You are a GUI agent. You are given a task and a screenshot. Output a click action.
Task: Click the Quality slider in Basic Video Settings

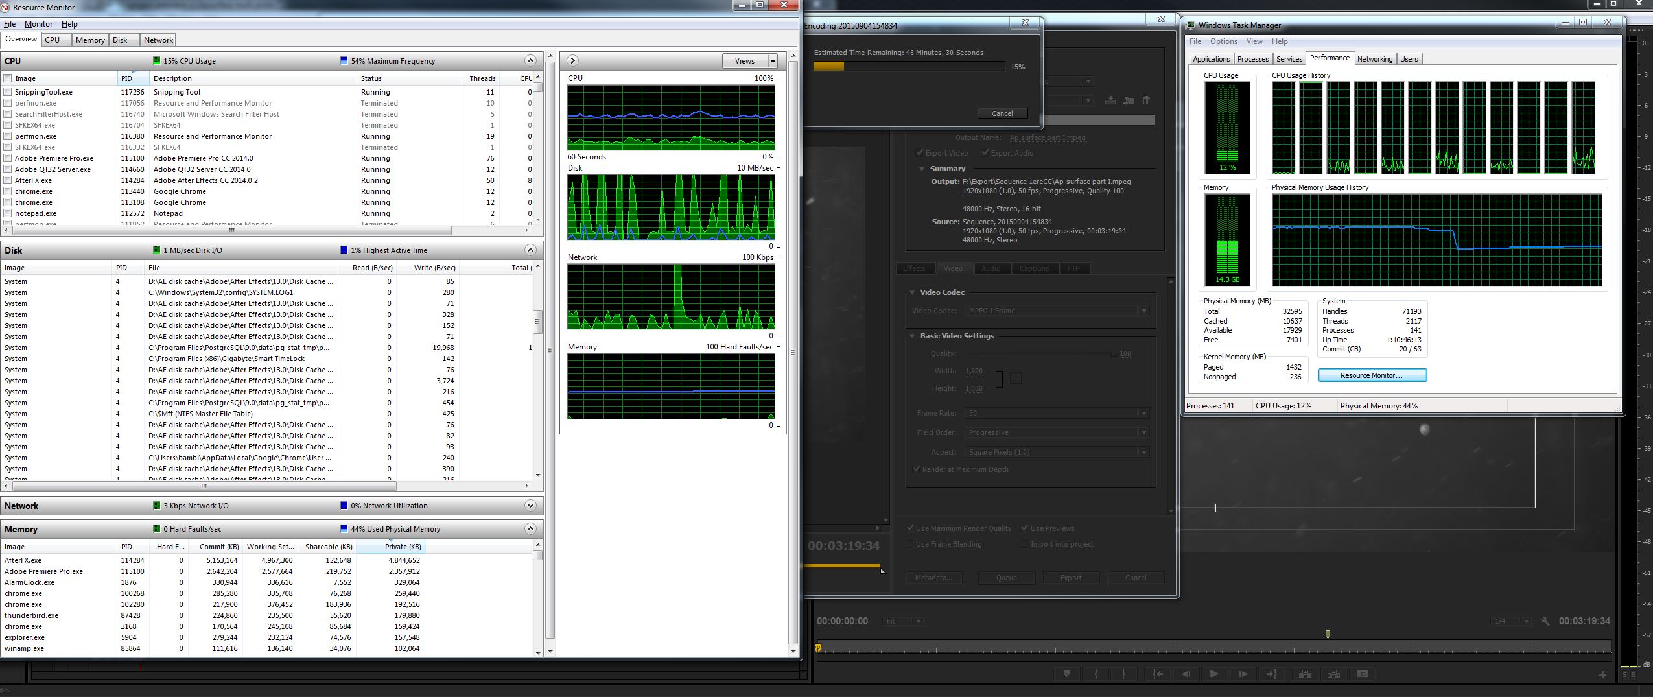(1041, 353)
